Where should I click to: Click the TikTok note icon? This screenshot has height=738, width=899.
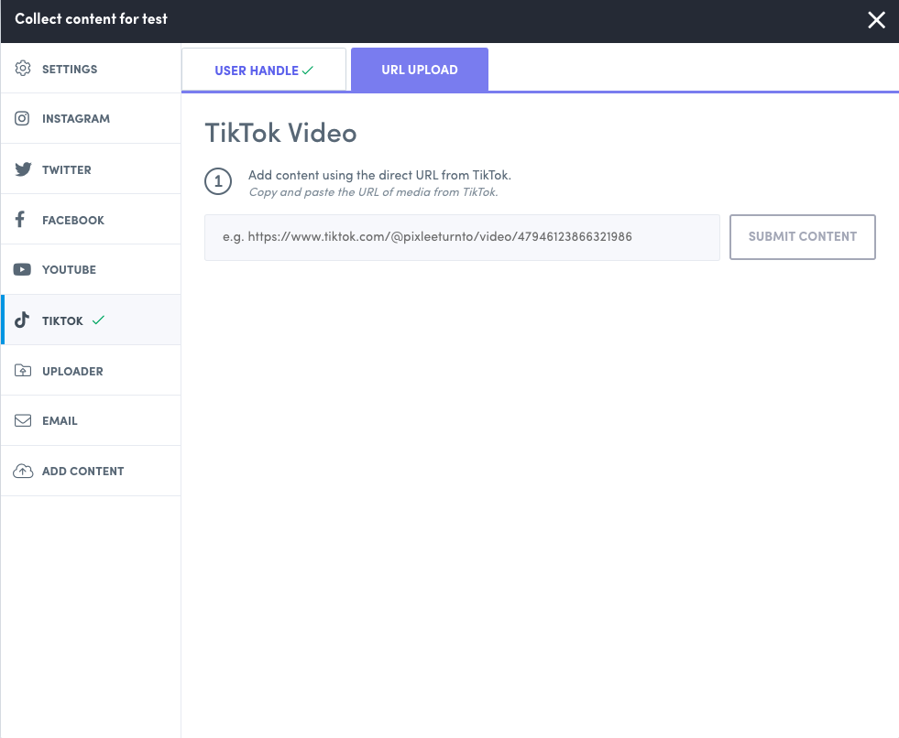(x=23, y=320)
